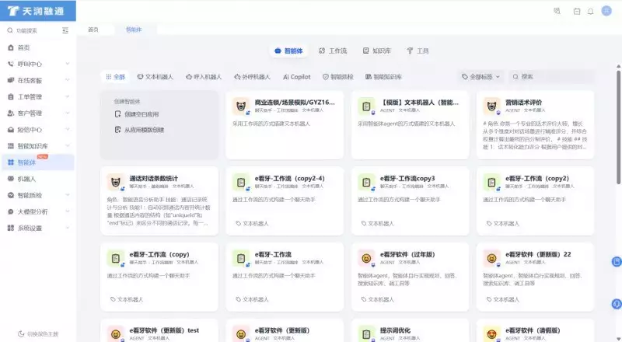
Task: Click the vertical scrollbar on the right
Action: click(x=618, y=117)
